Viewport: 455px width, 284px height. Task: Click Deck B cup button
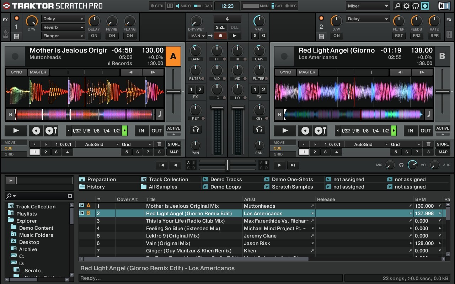pos(320,131)
